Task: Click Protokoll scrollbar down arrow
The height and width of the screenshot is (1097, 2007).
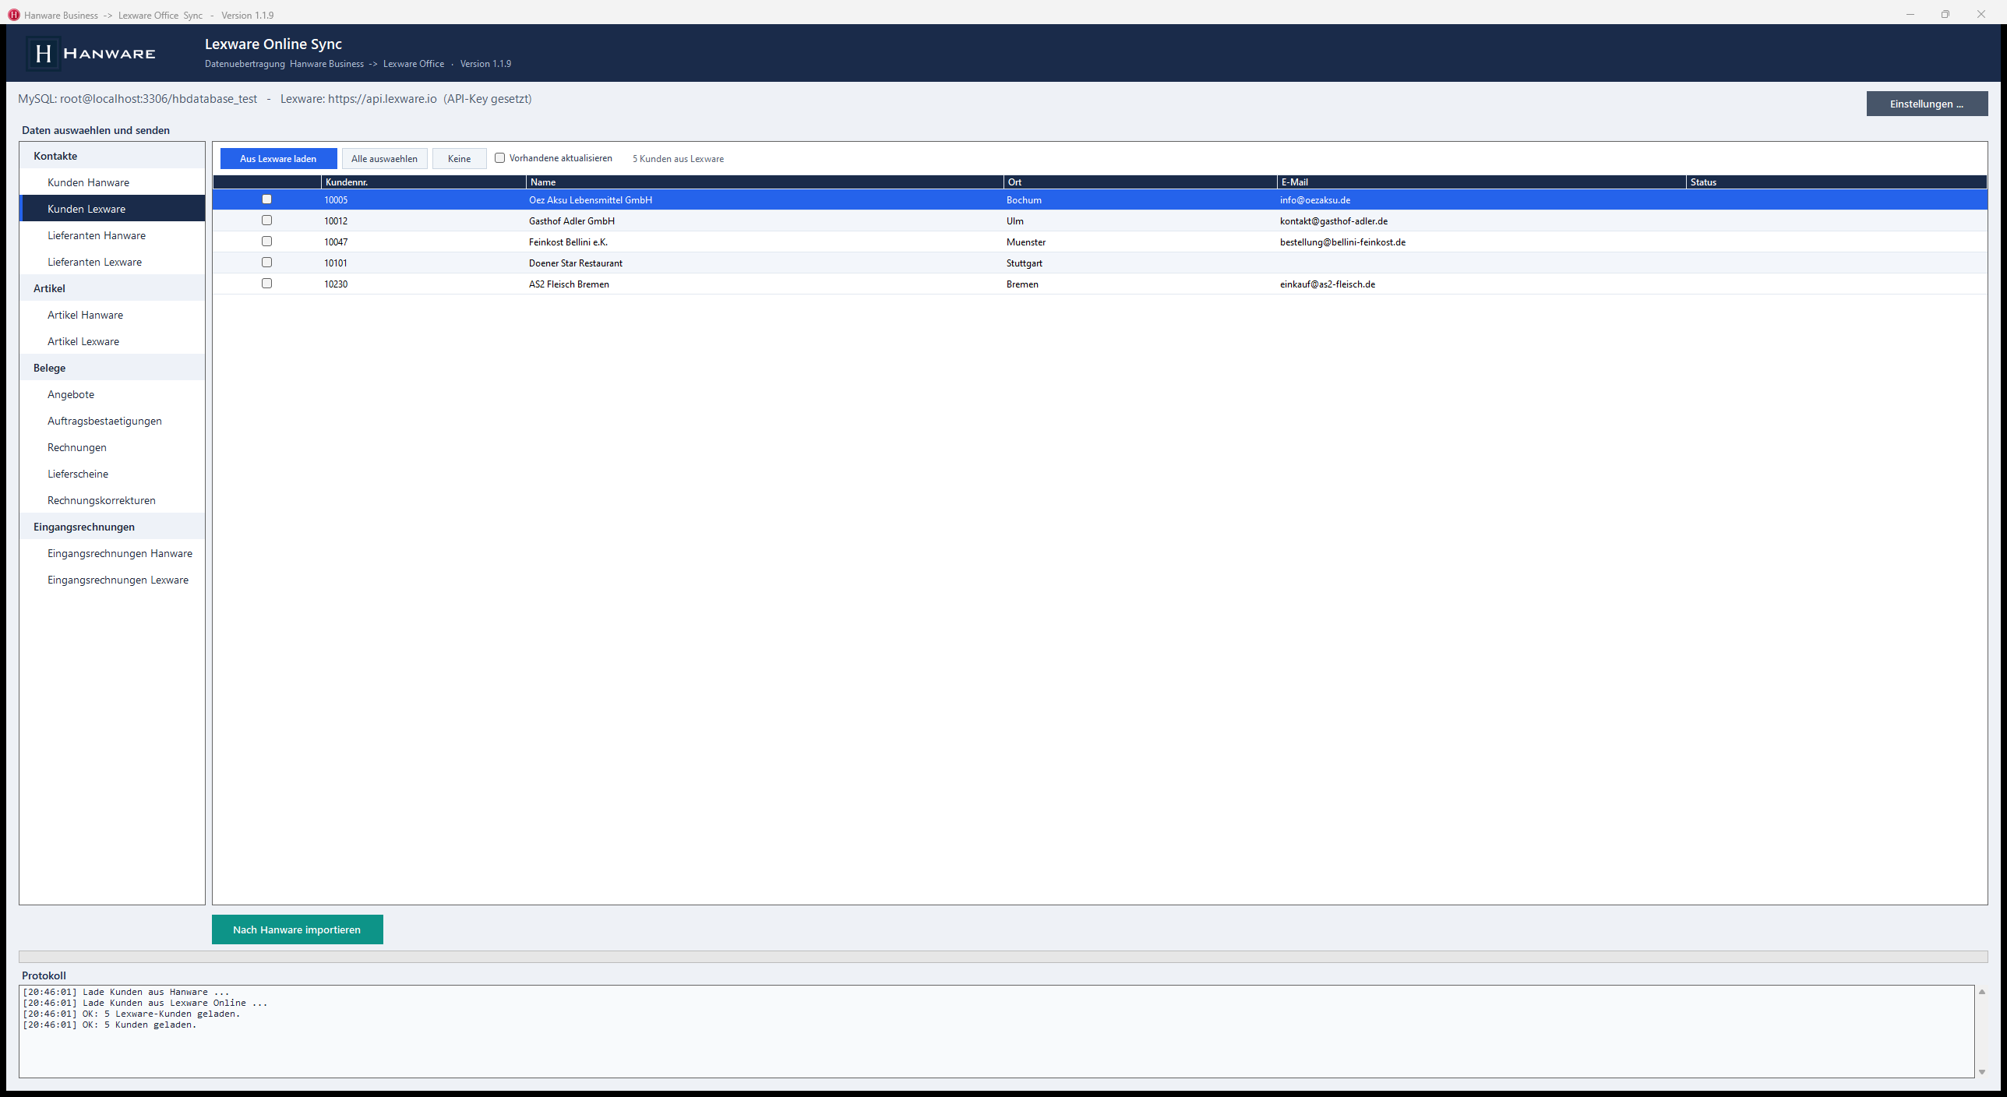Action: (x=1982, y=1072)
